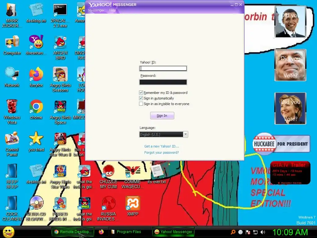Follow 'Get a new Yahoo! ID...' link
Image resolution: width=317 pixels, height=238 pixels.
coord(162,146)
